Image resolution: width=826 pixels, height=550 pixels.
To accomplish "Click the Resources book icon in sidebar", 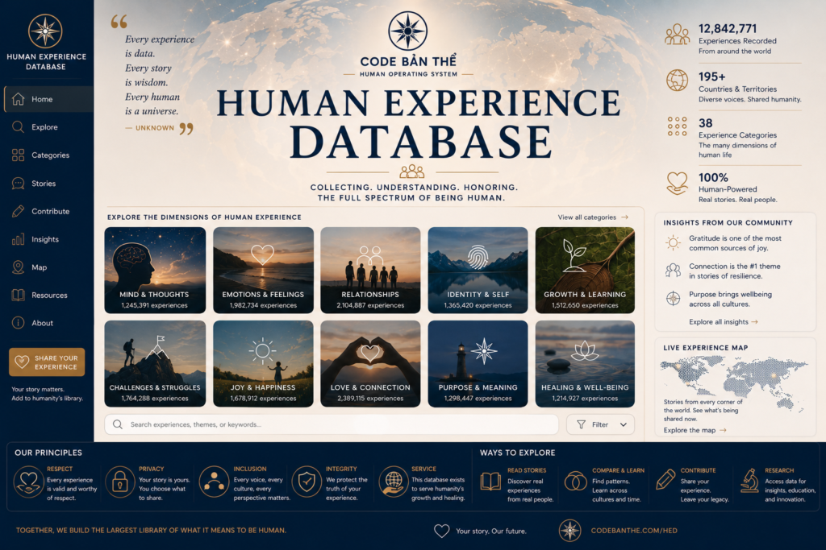I will (18, 295).
